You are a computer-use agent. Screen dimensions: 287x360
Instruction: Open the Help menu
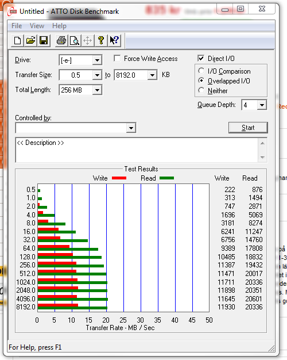[59, 26]
